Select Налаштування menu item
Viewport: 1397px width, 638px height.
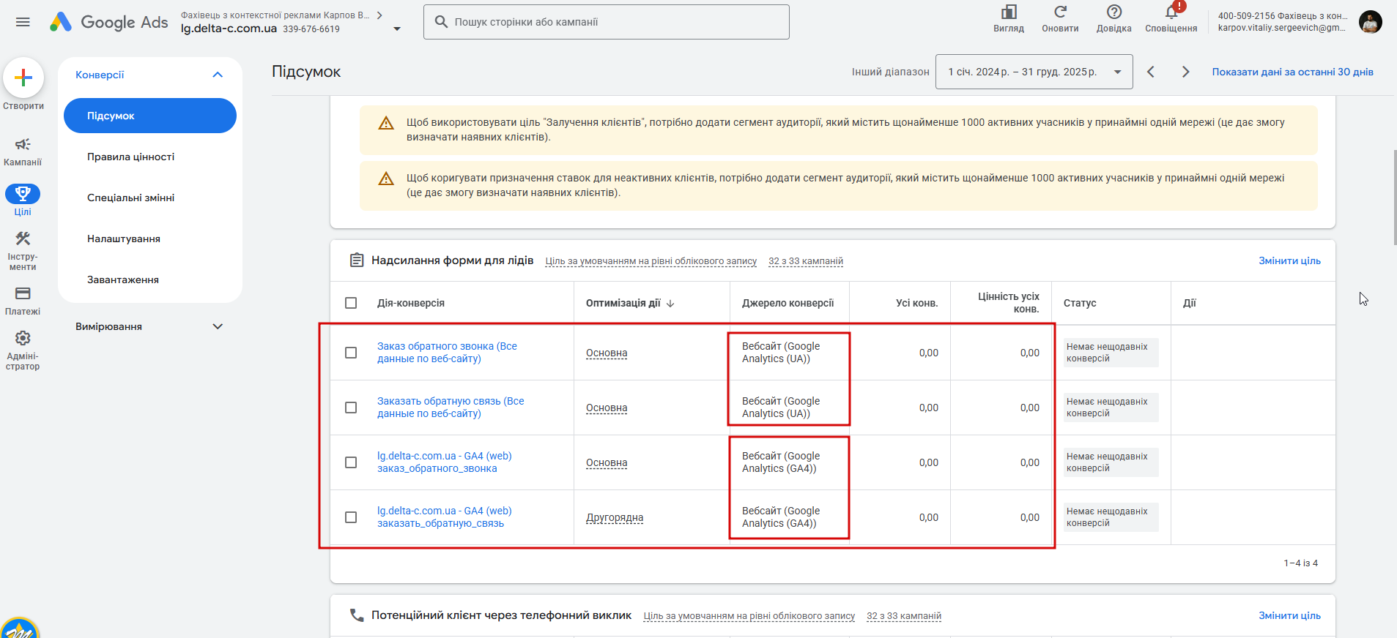coord(123,239)
